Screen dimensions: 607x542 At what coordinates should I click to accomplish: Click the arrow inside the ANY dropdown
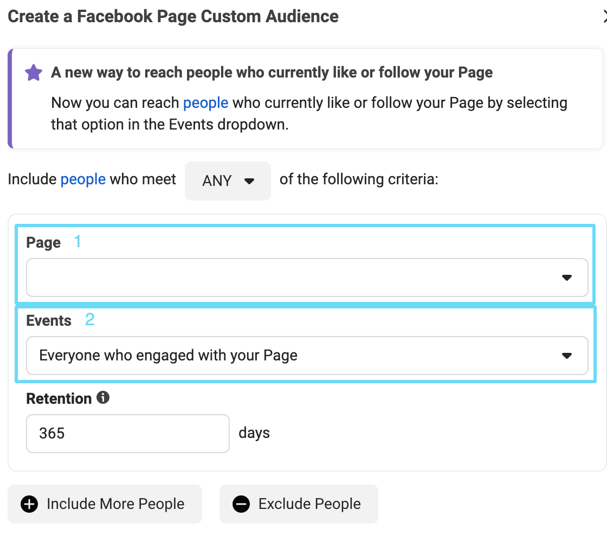tap(249, 179)
